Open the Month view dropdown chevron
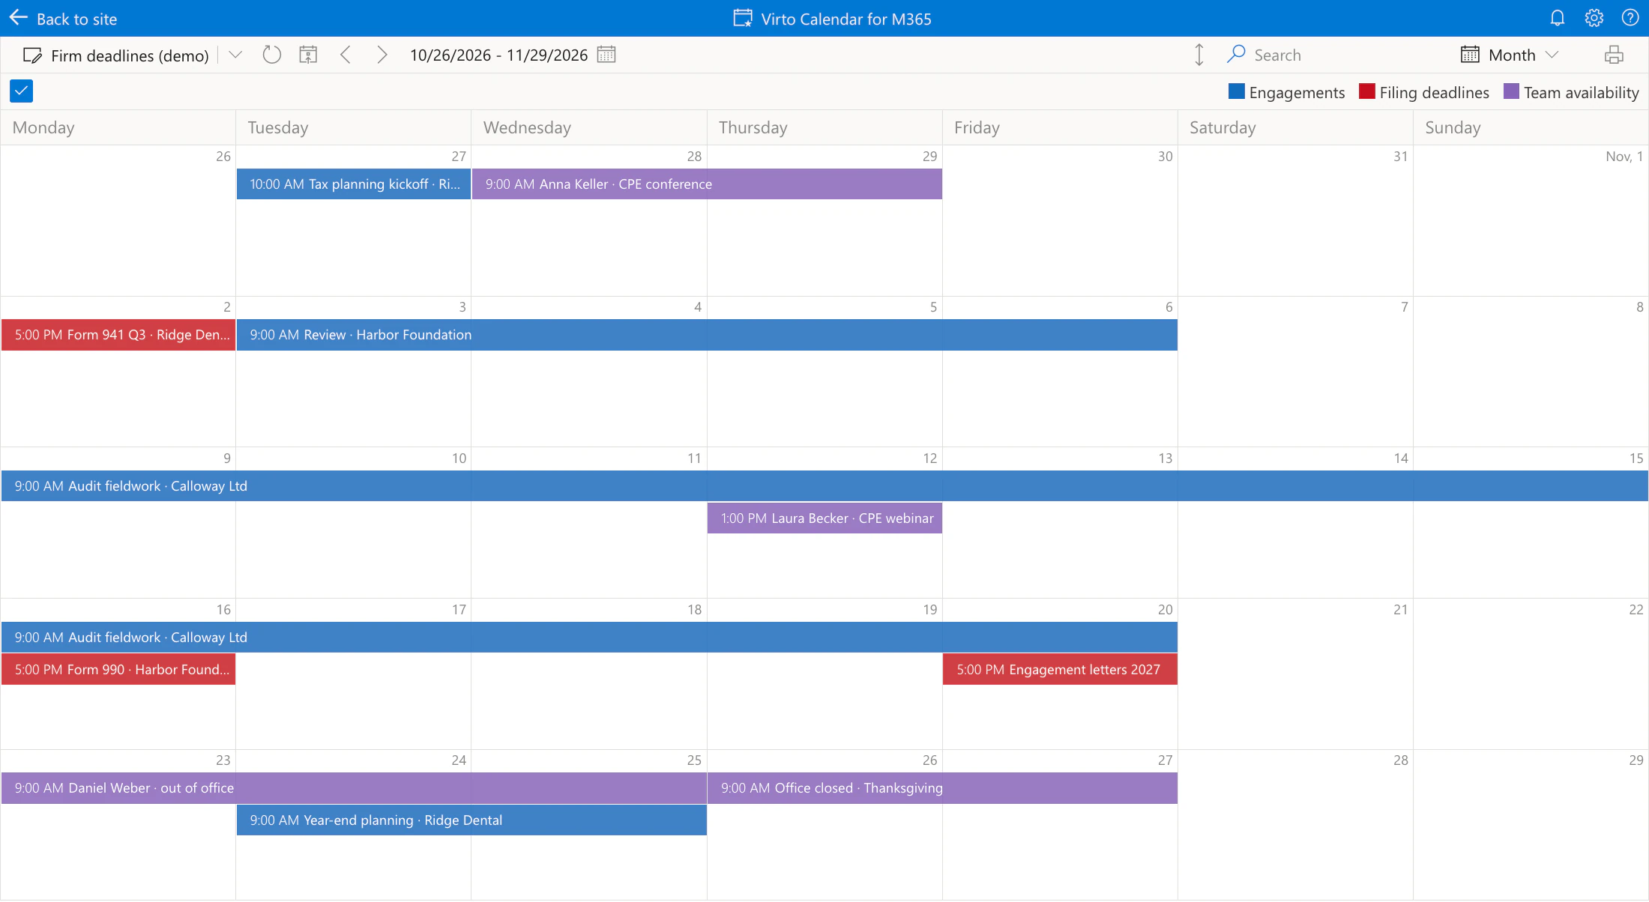Viewport: 1649px width, 902px height. pyautogui.click(x=1552, y=55)
